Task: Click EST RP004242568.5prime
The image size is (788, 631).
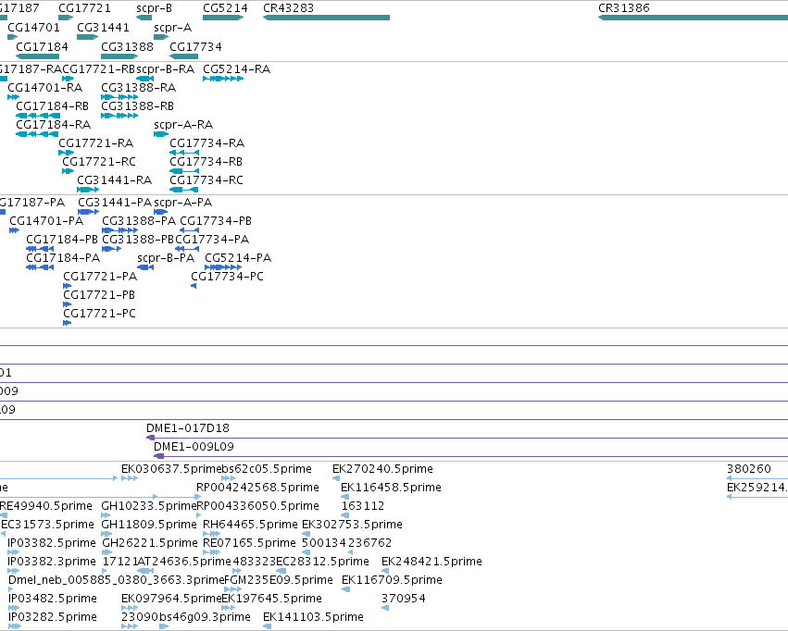Action: point(257,488)
